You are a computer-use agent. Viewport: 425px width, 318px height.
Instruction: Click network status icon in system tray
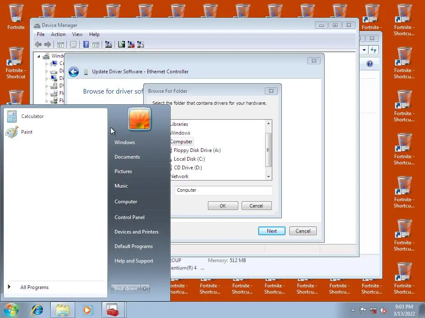pos(373,310)
